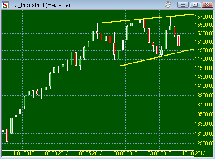Minimize the DJ_Industrial chart window
Image resolution: width=215 pixels, height=159 pixels.
tap(183, 5)
